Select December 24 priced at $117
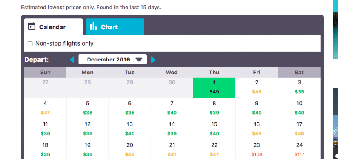 click(x=299, y=150)
